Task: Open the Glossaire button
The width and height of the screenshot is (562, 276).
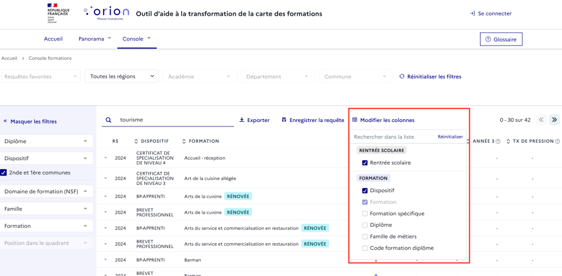Action: pos(501,39)
